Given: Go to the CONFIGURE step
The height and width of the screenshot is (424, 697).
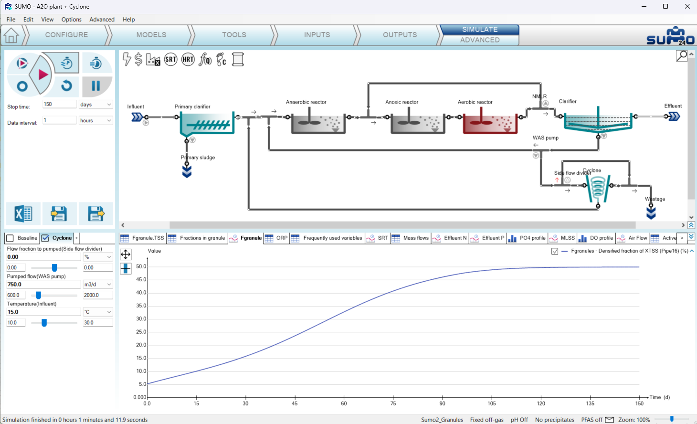Looking at the screenshot, I should pos(66,35).
